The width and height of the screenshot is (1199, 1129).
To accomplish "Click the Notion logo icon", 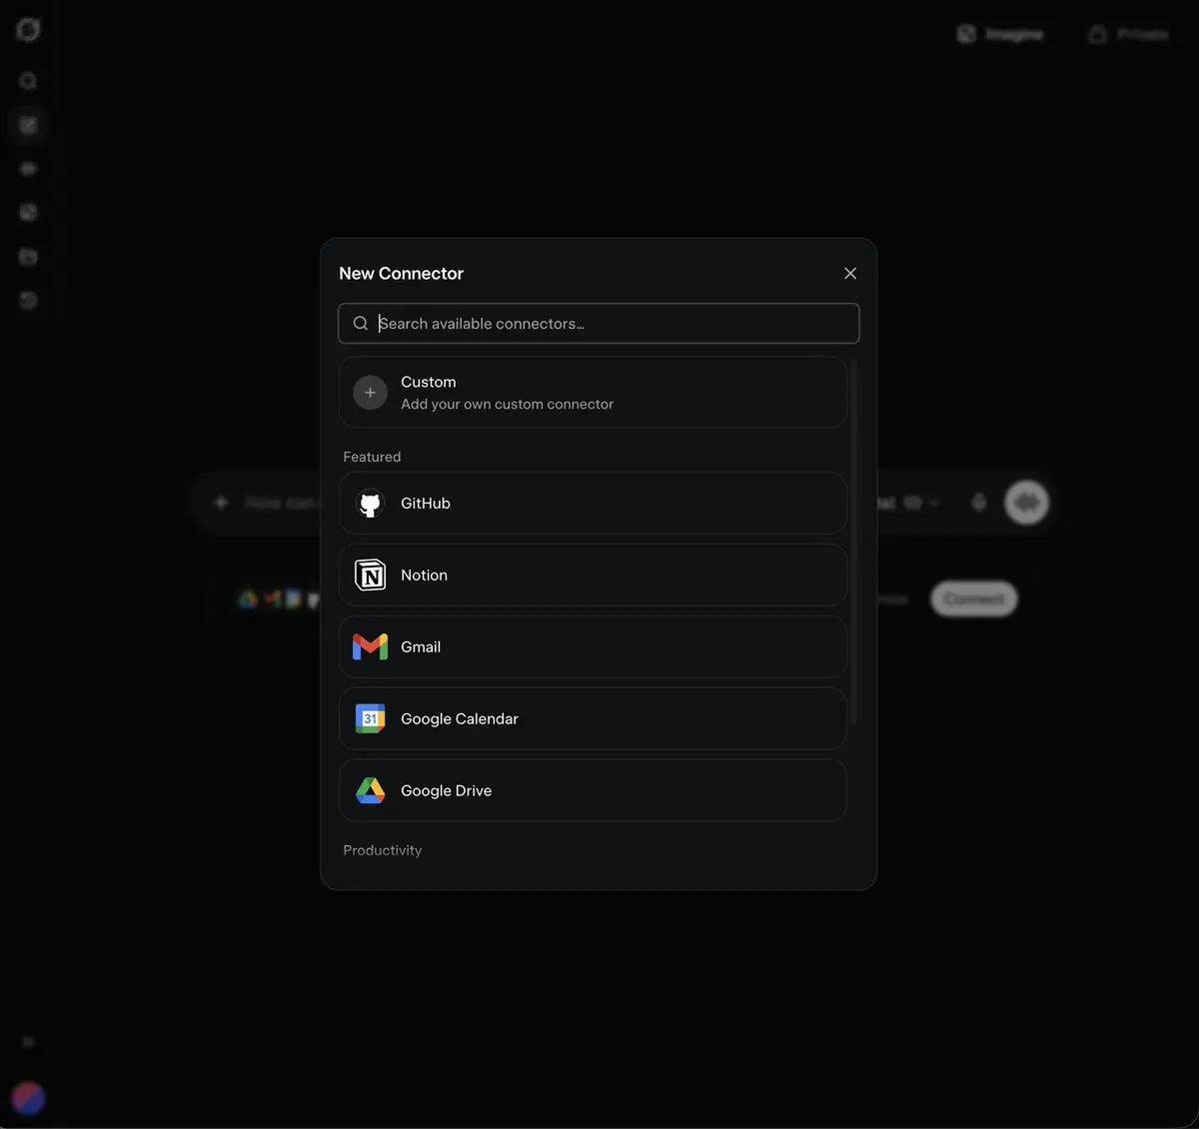I will tap(370, 575).
